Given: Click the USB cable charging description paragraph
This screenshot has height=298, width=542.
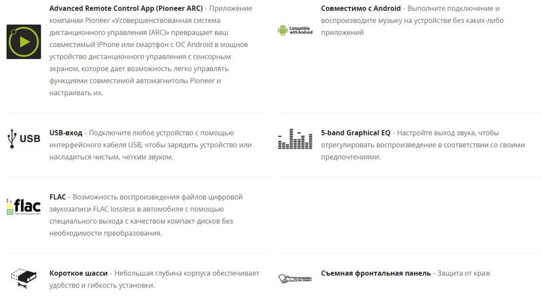Looking at the screenshot, I should [150, 145].
